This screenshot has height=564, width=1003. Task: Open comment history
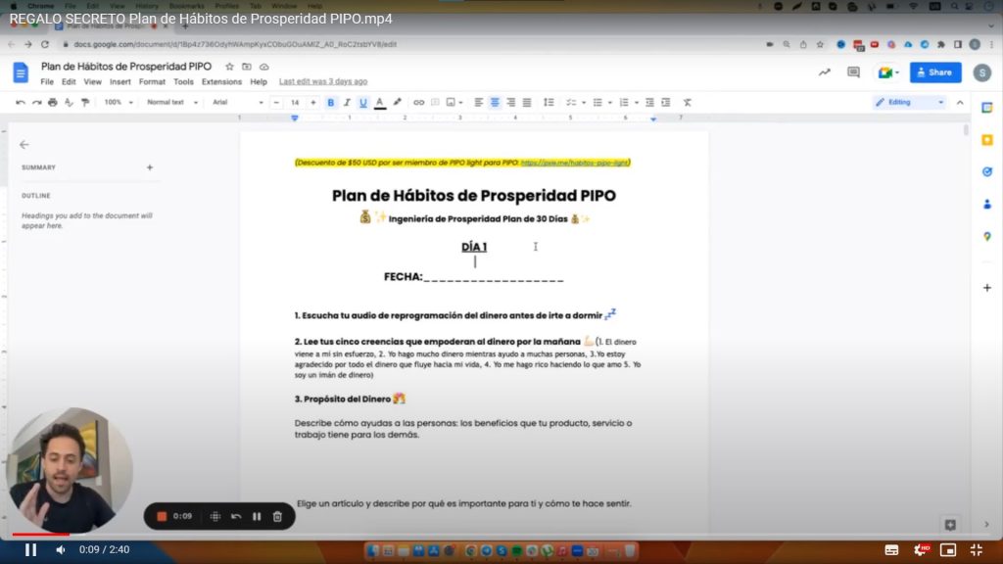(x=853, y=72)
